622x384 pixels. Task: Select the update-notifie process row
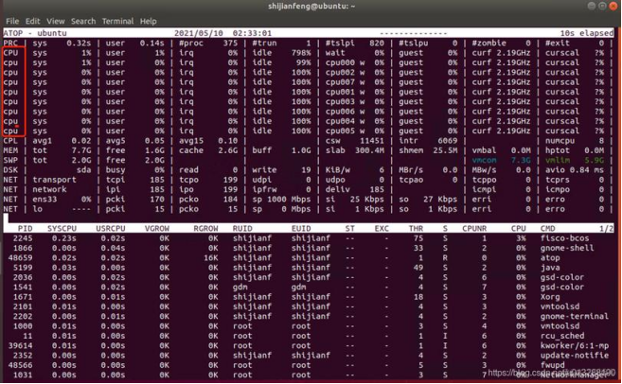pos(309,356)
